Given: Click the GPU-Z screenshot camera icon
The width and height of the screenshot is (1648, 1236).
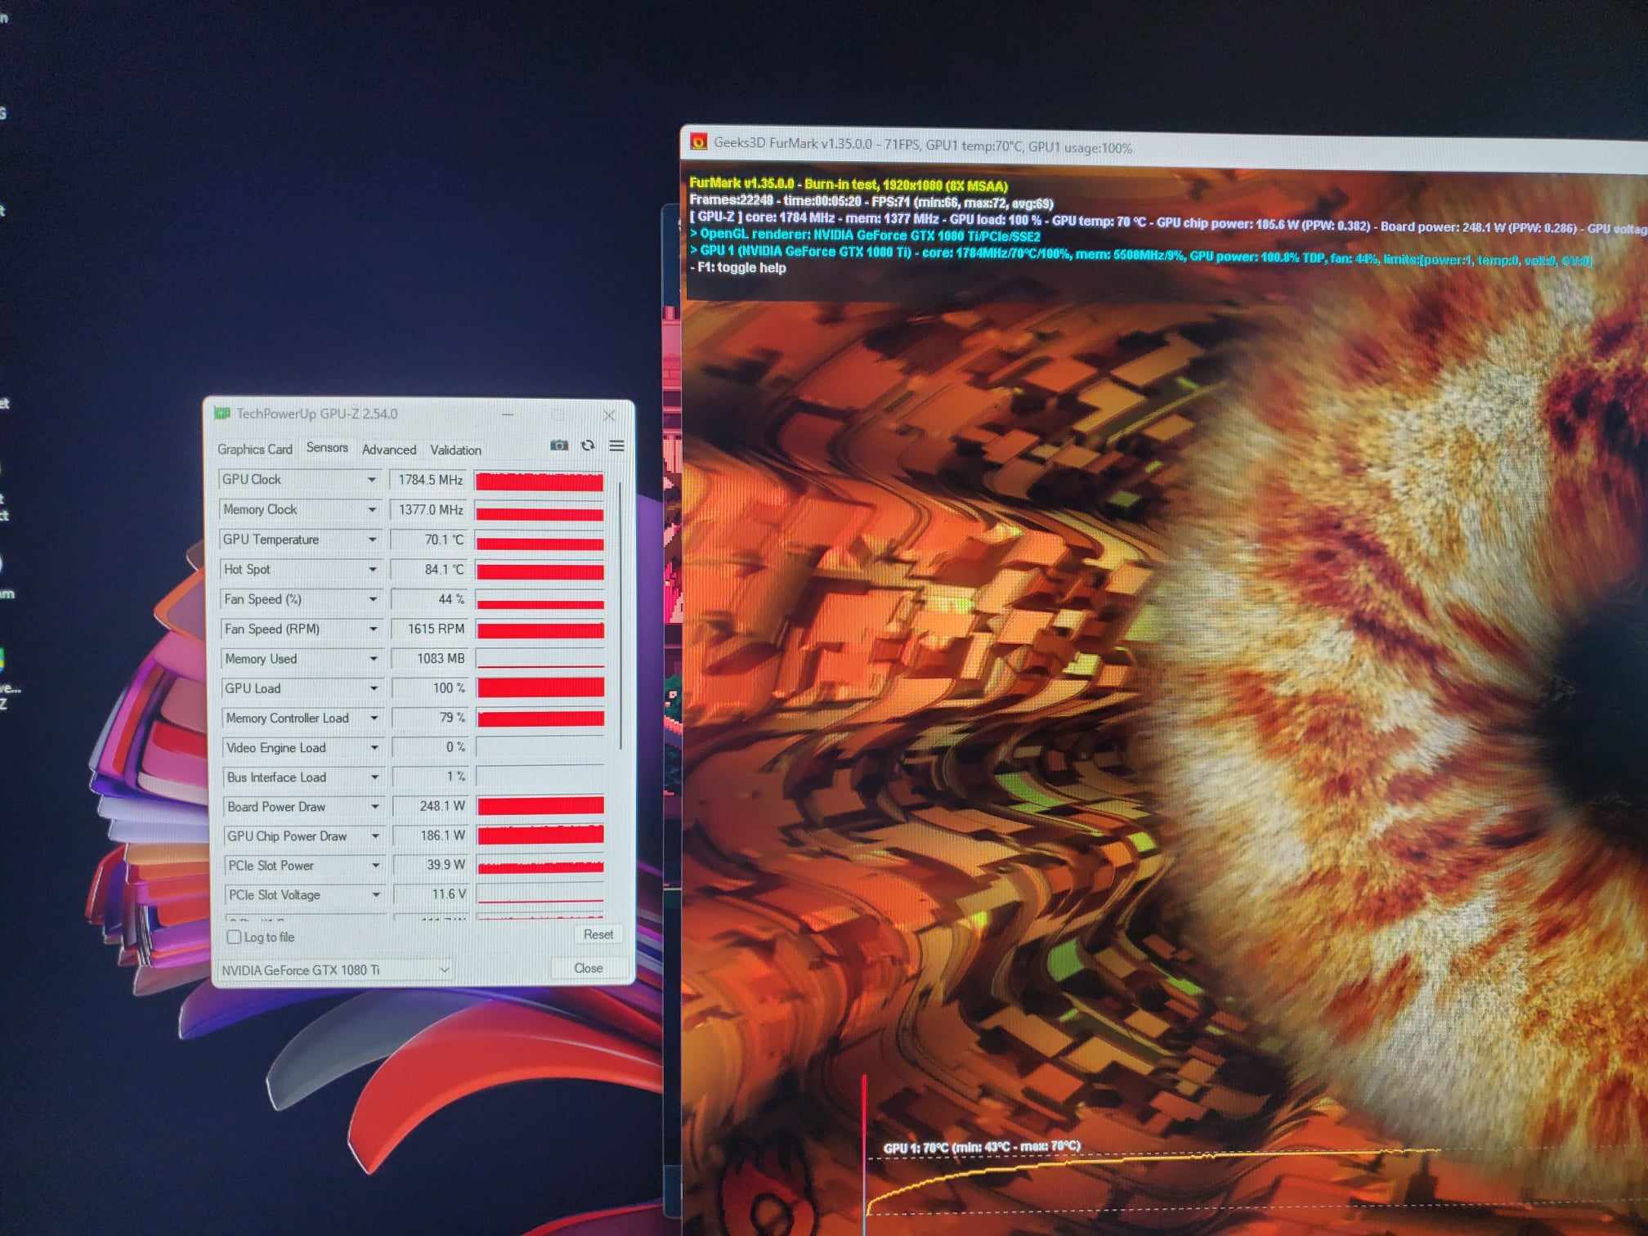Looking at the screenshot, I should pos(559,446).
